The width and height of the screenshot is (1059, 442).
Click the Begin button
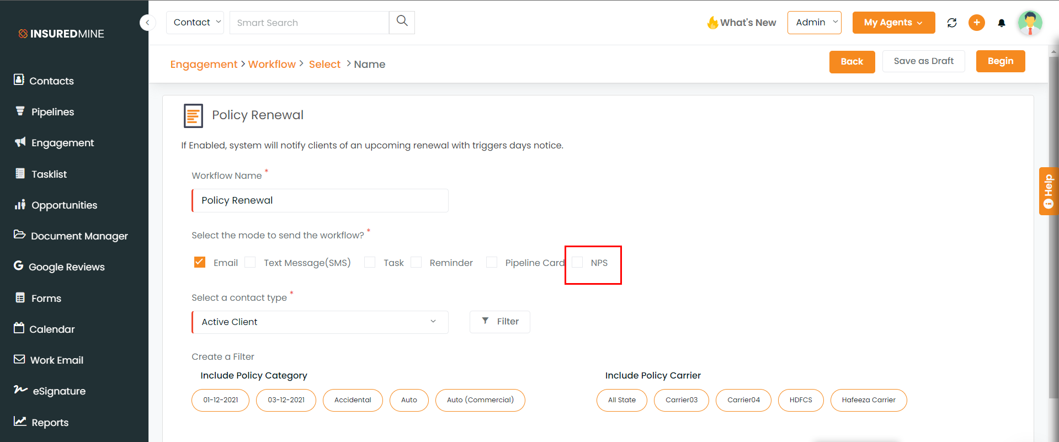point(1000,61)
